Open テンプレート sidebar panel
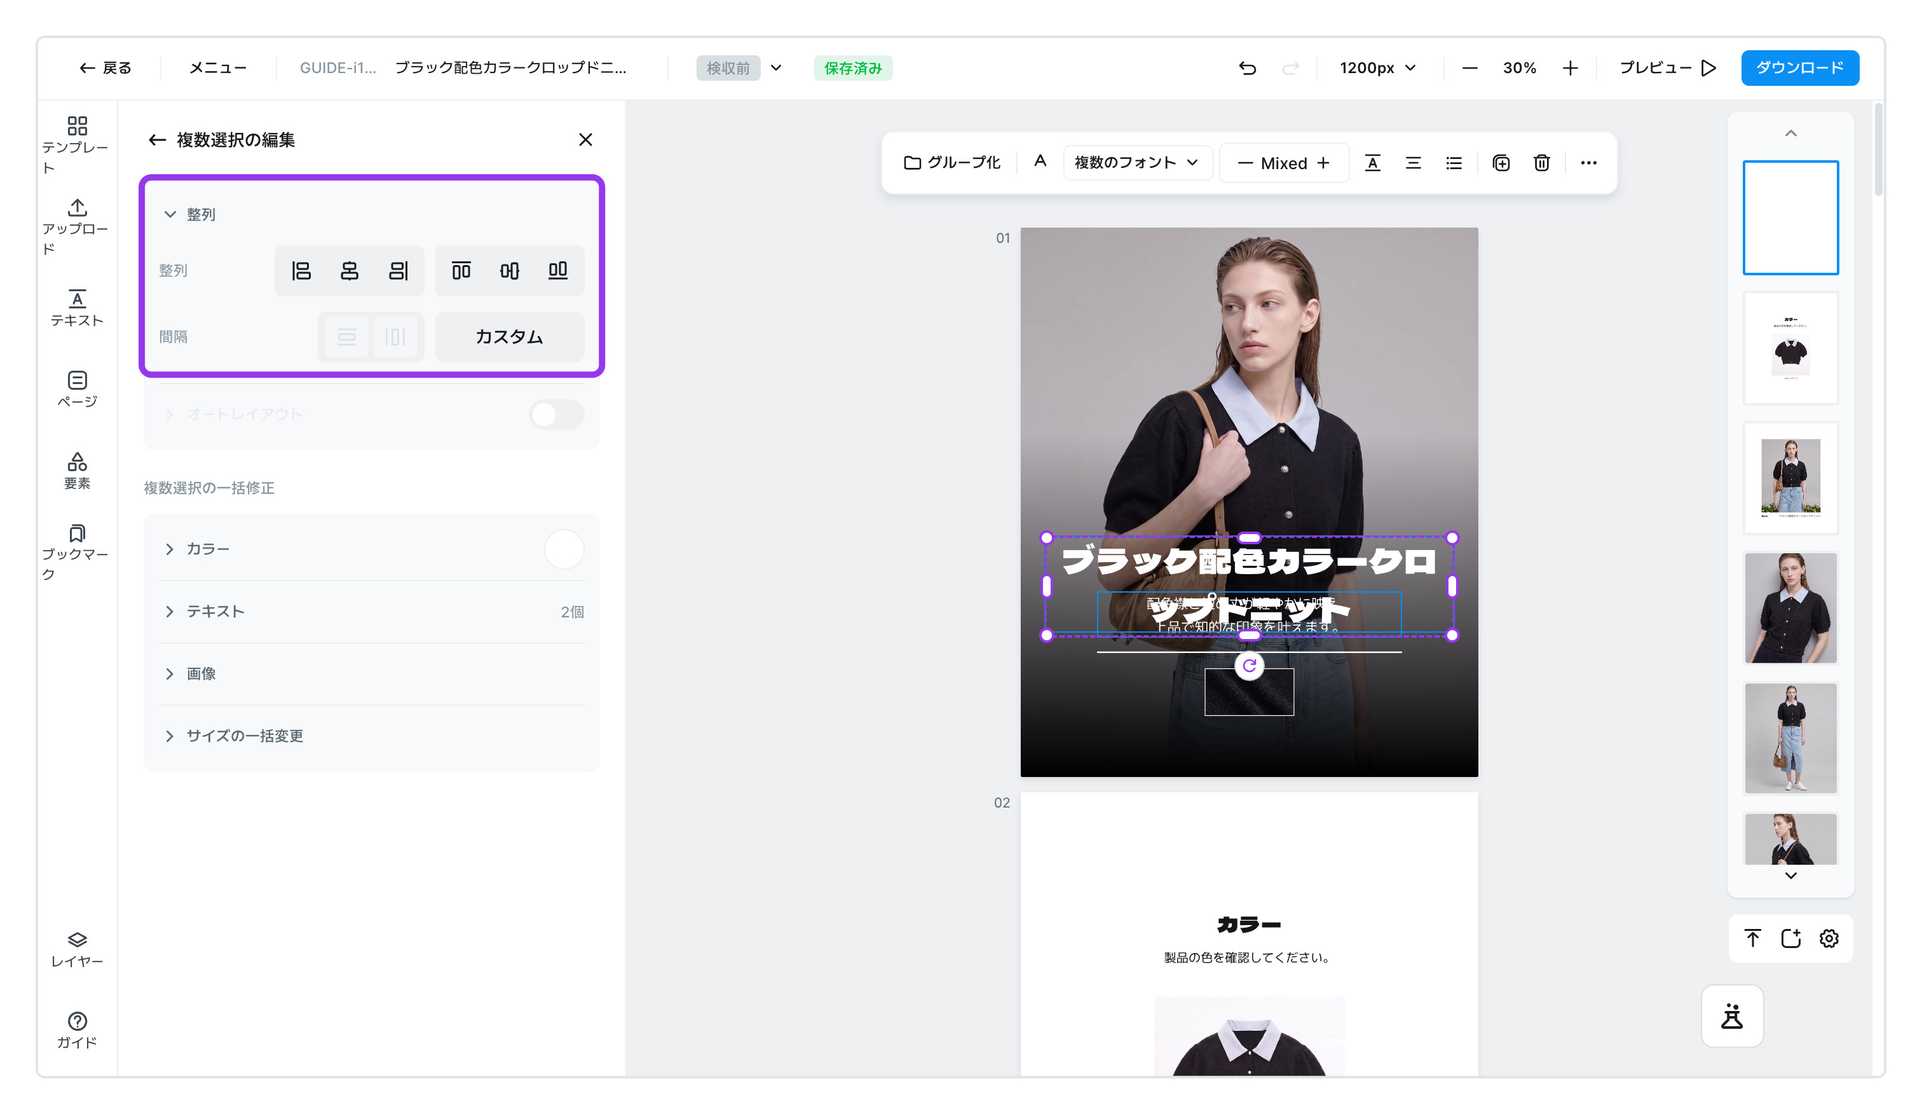Viewport: 1922px width, 1114px height. (77, 145)
